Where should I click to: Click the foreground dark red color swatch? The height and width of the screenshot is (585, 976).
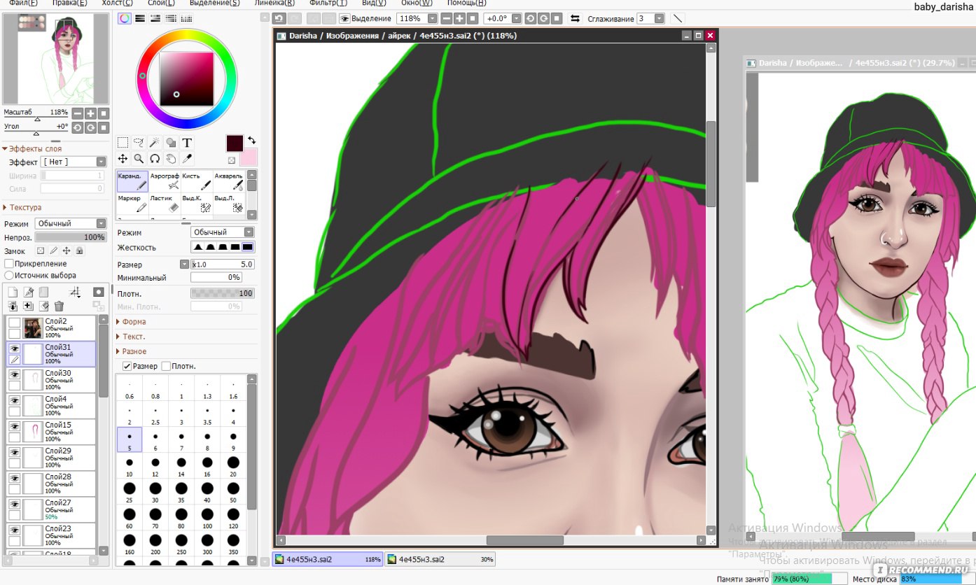click(235, 143)
